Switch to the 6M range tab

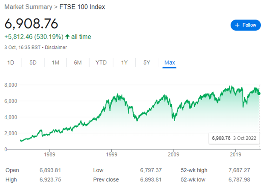point(78,63)
